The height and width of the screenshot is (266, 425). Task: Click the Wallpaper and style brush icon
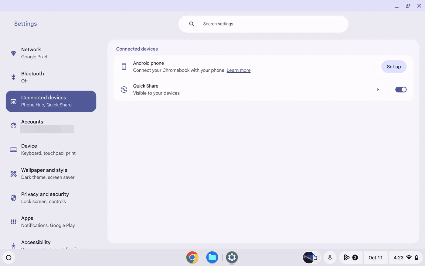coord(13,174)
